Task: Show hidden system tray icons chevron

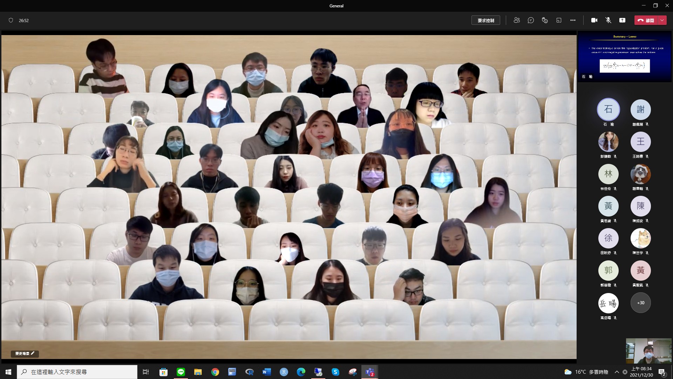Action: point(617,372)
